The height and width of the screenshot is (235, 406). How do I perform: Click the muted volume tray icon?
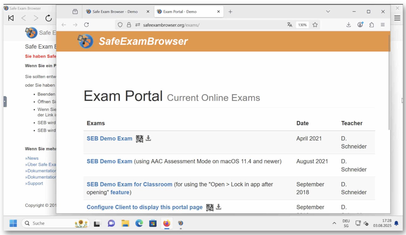366,223
